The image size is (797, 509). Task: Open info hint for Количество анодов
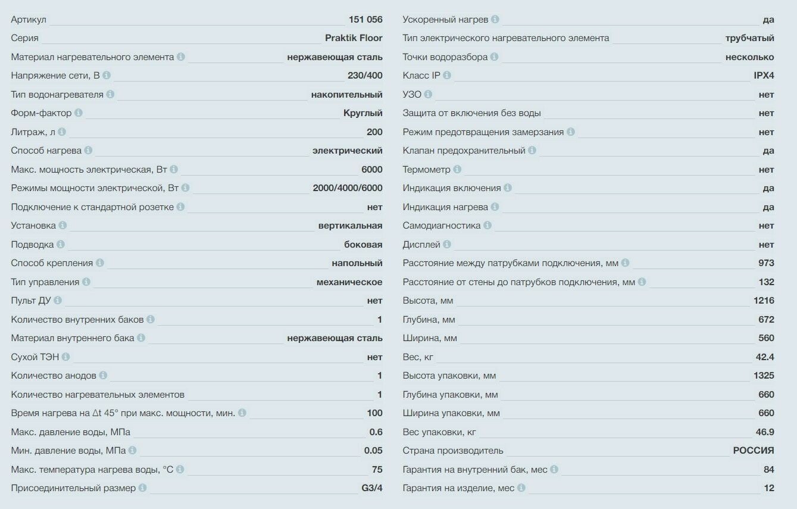(103, 376)
